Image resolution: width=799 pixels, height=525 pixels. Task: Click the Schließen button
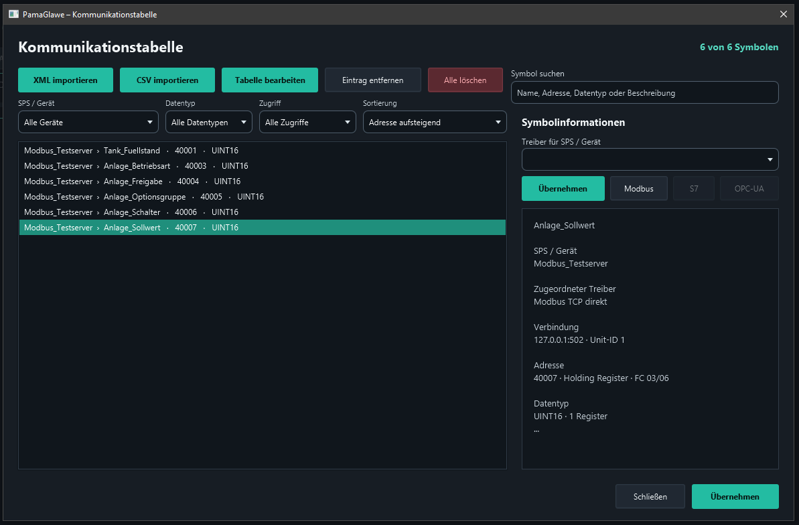650,496
